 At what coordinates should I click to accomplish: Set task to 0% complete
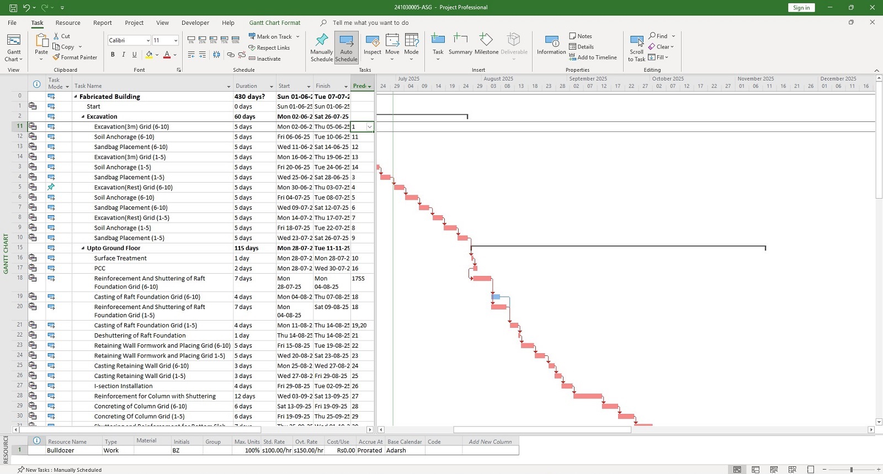(192, 39)
